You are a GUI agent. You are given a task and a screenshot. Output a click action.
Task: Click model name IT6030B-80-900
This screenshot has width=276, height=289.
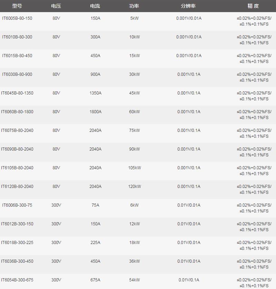click(x=17, y=74)
